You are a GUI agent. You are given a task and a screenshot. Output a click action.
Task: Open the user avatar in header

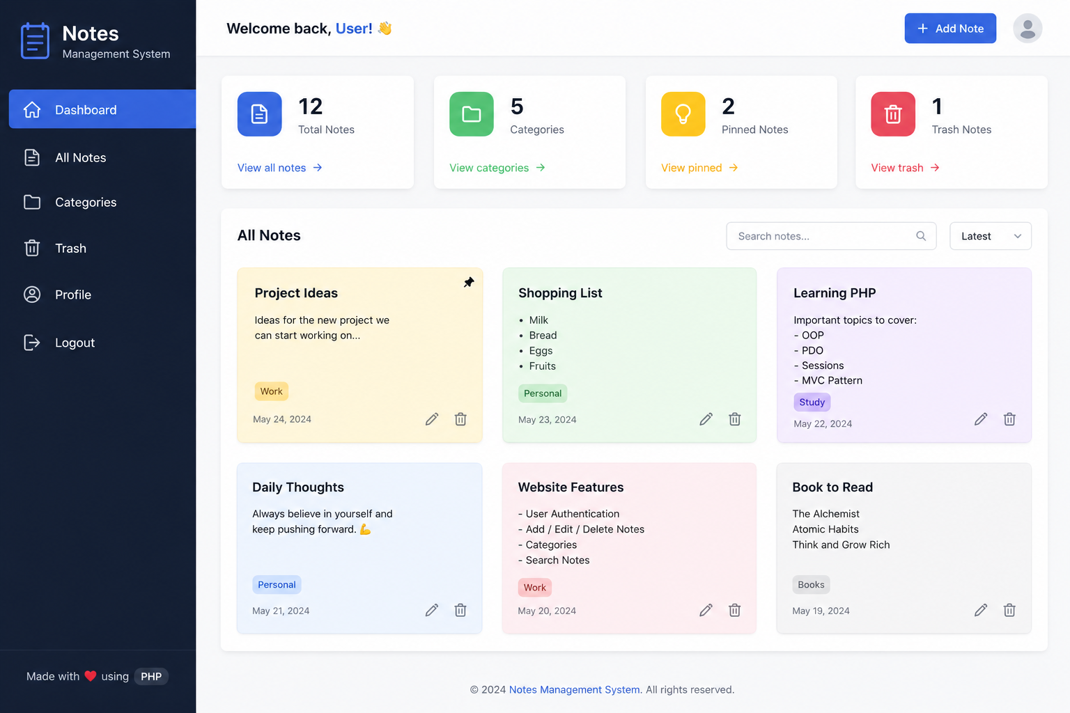(x=1028, y=29)
